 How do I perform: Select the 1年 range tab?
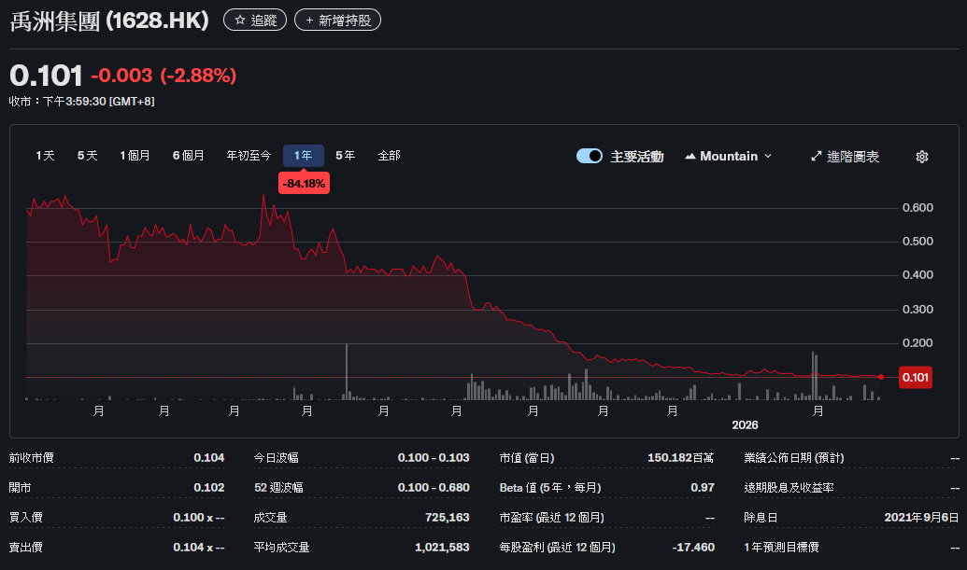303,156
